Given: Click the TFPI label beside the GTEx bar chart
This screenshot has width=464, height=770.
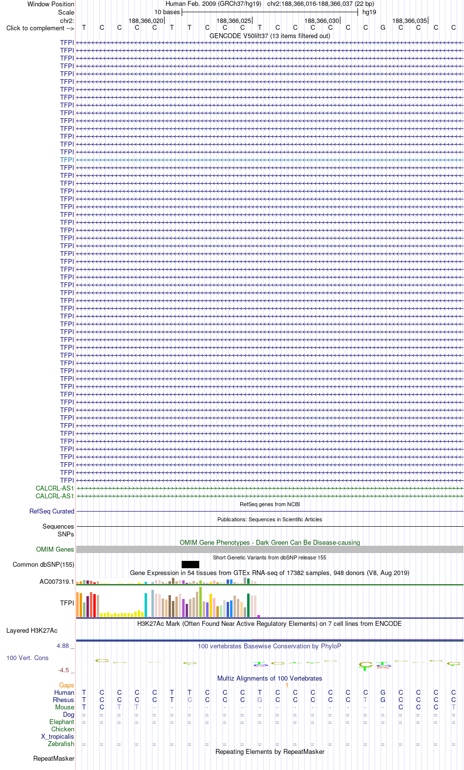Looking at the screenshot, I should (67, 603).
